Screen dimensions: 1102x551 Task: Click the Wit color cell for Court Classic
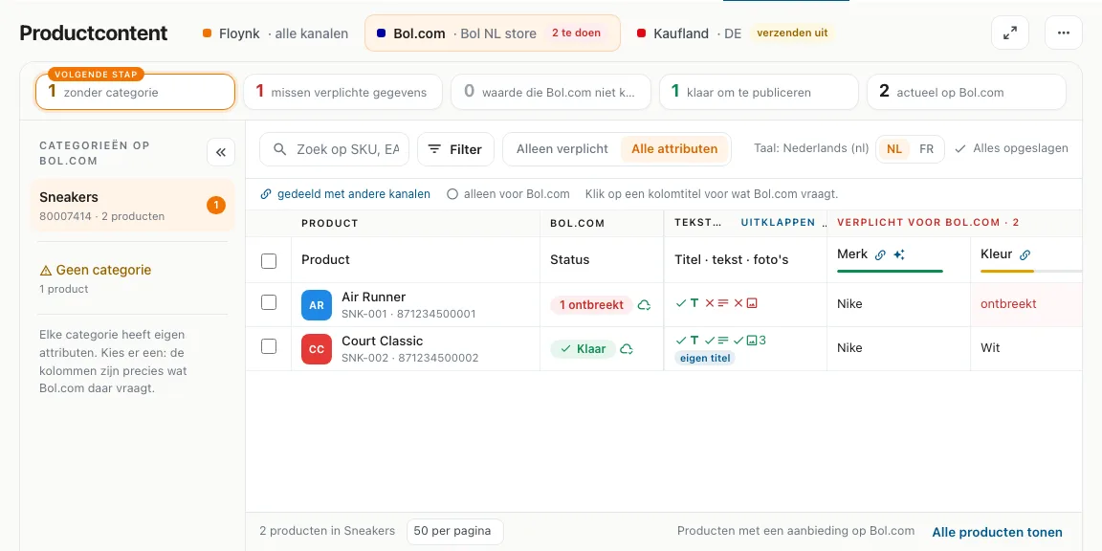click(1026, 348)
